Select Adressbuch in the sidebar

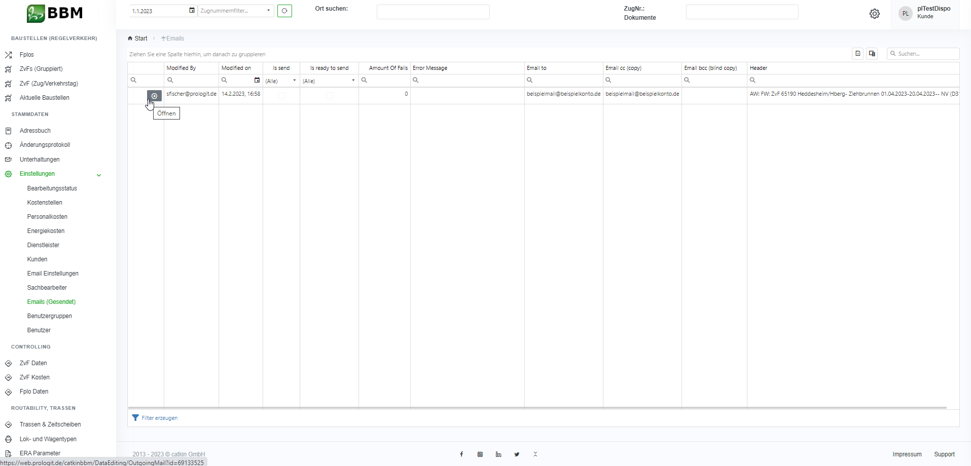pyautogui.click(x=35, y=131)
